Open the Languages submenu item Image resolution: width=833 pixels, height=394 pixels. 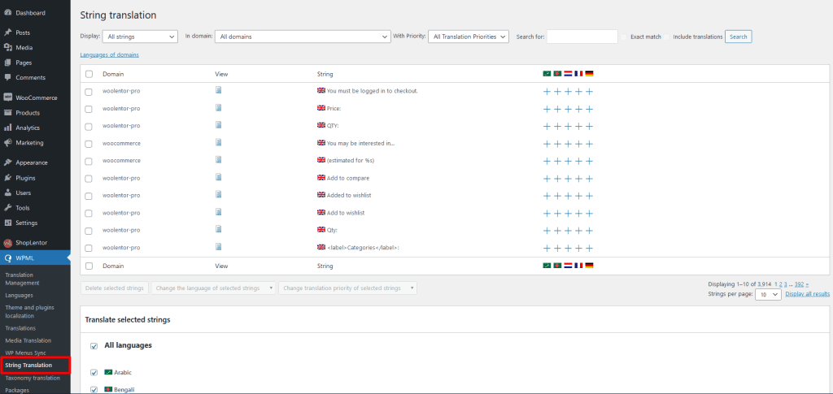tap(20, 296)
